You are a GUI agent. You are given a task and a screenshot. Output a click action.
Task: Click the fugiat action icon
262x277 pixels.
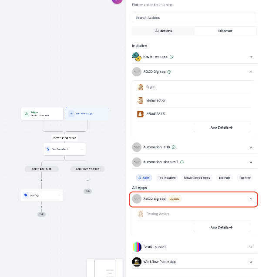(140, 87)
